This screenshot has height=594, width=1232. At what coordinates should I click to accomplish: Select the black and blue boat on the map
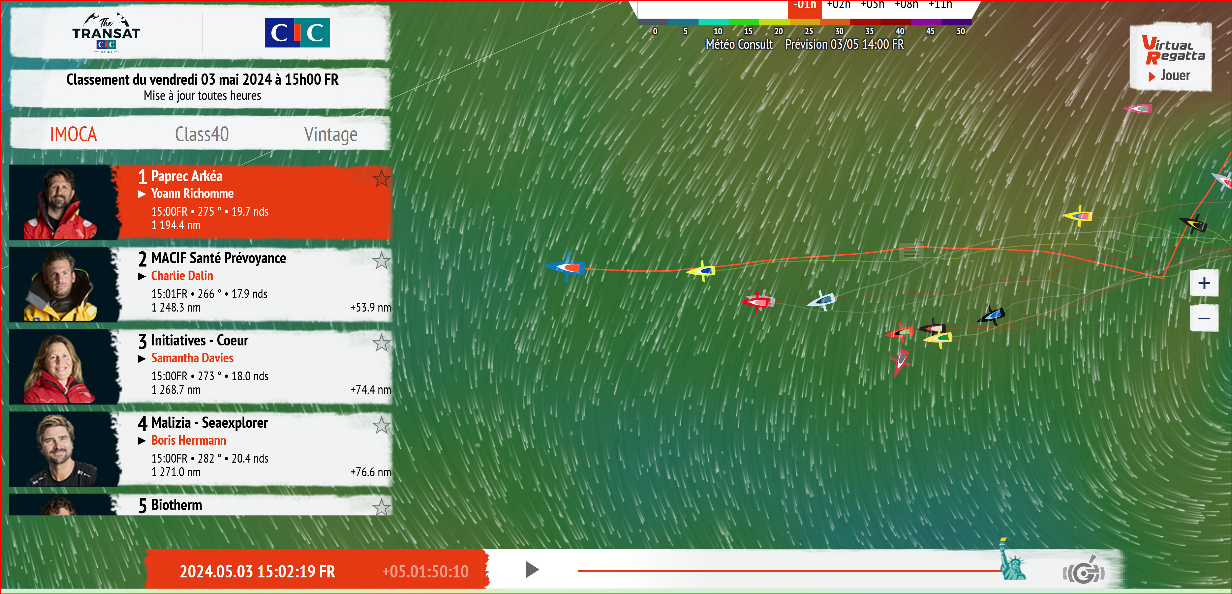(x=991, y=315)
